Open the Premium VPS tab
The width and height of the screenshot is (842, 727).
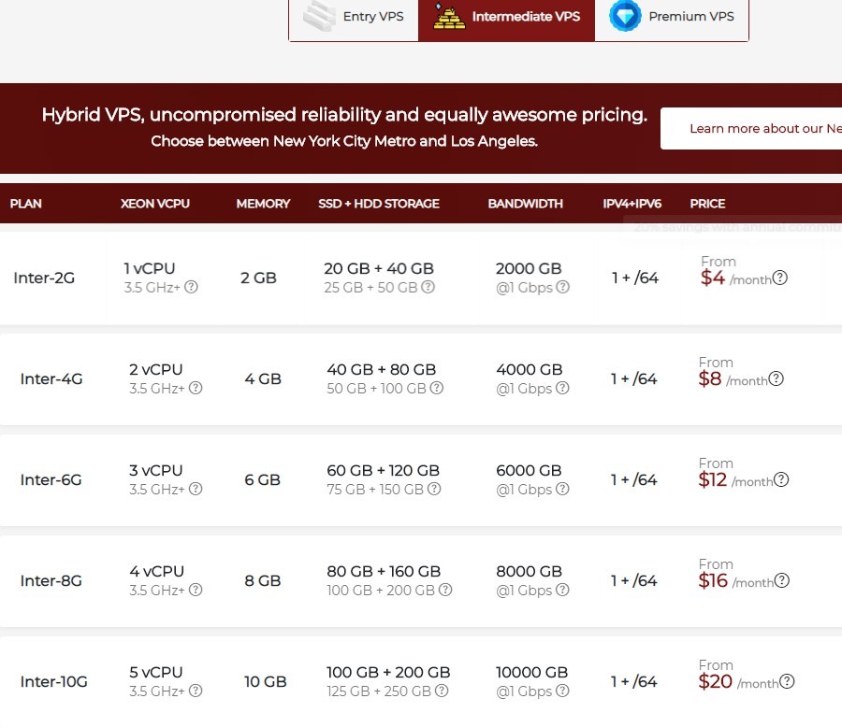[672, 17]
